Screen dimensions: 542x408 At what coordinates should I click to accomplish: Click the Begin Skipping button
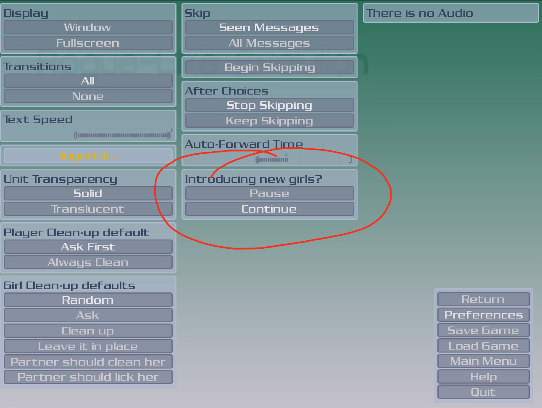269,67
